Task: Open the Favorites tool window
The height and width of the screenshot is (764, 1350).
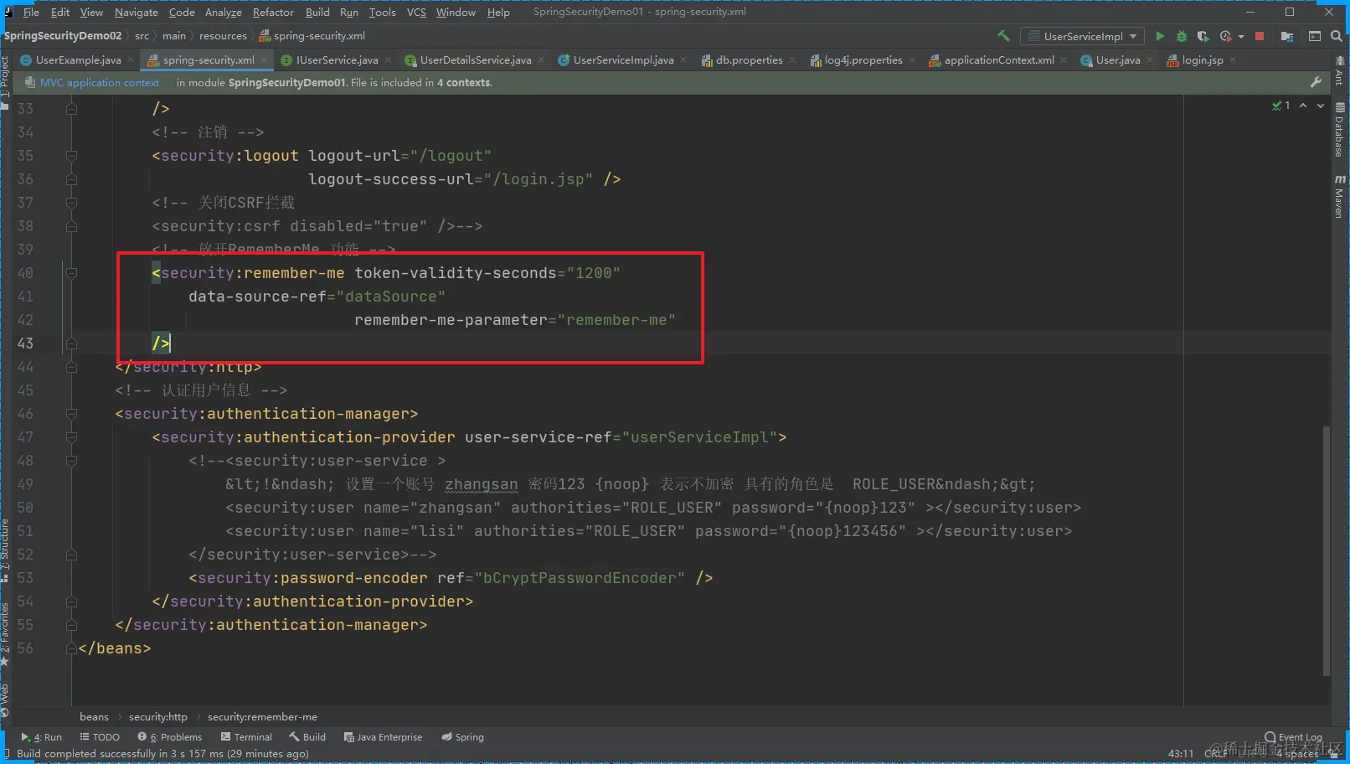Action: tap(5, 634)
